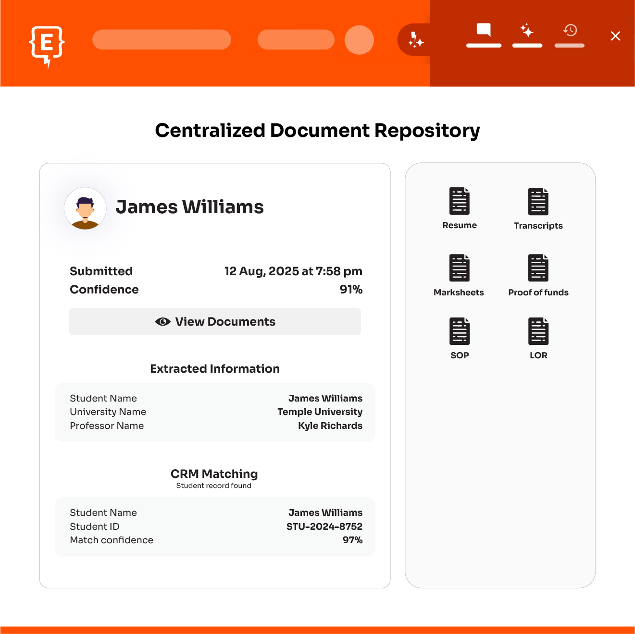Image resolution: width=635 pixels, height=634 pixels.
Task: Select the Marksheets document icon
Action: tap(459, 268)
